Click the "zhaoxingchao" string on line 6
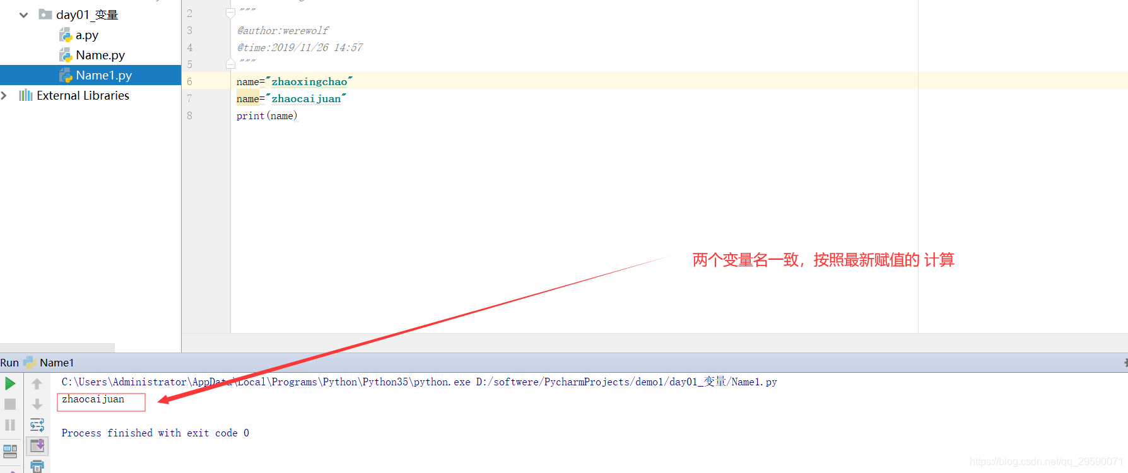This screenshot has height=473, width=1128. pyautogui.click(x=309, y=81)
